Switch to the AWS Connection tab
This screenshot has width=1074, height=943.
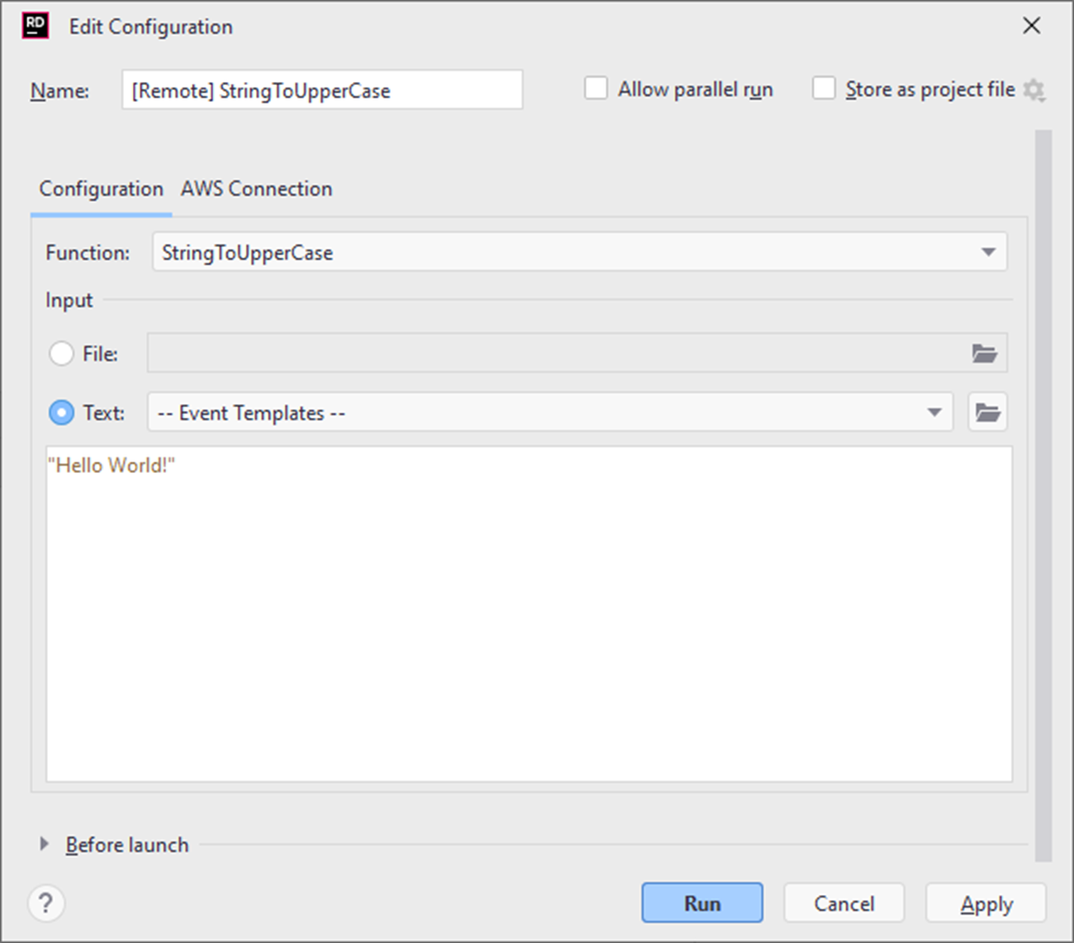[256, 189]
